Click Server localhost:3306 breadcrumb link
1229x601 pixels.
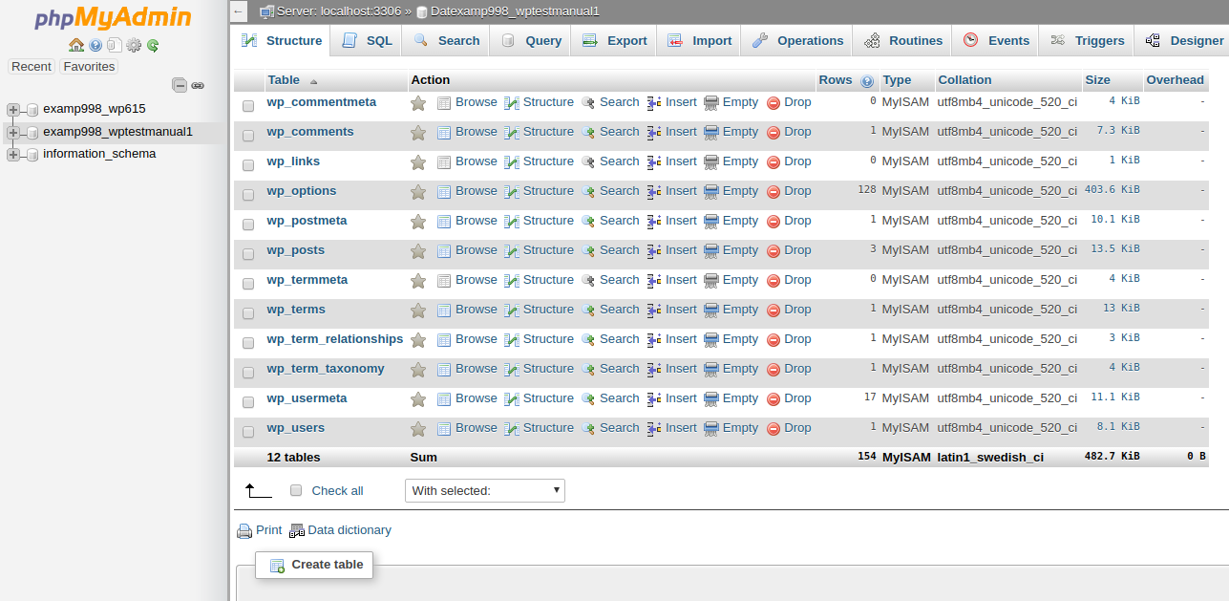click(339, 11)
